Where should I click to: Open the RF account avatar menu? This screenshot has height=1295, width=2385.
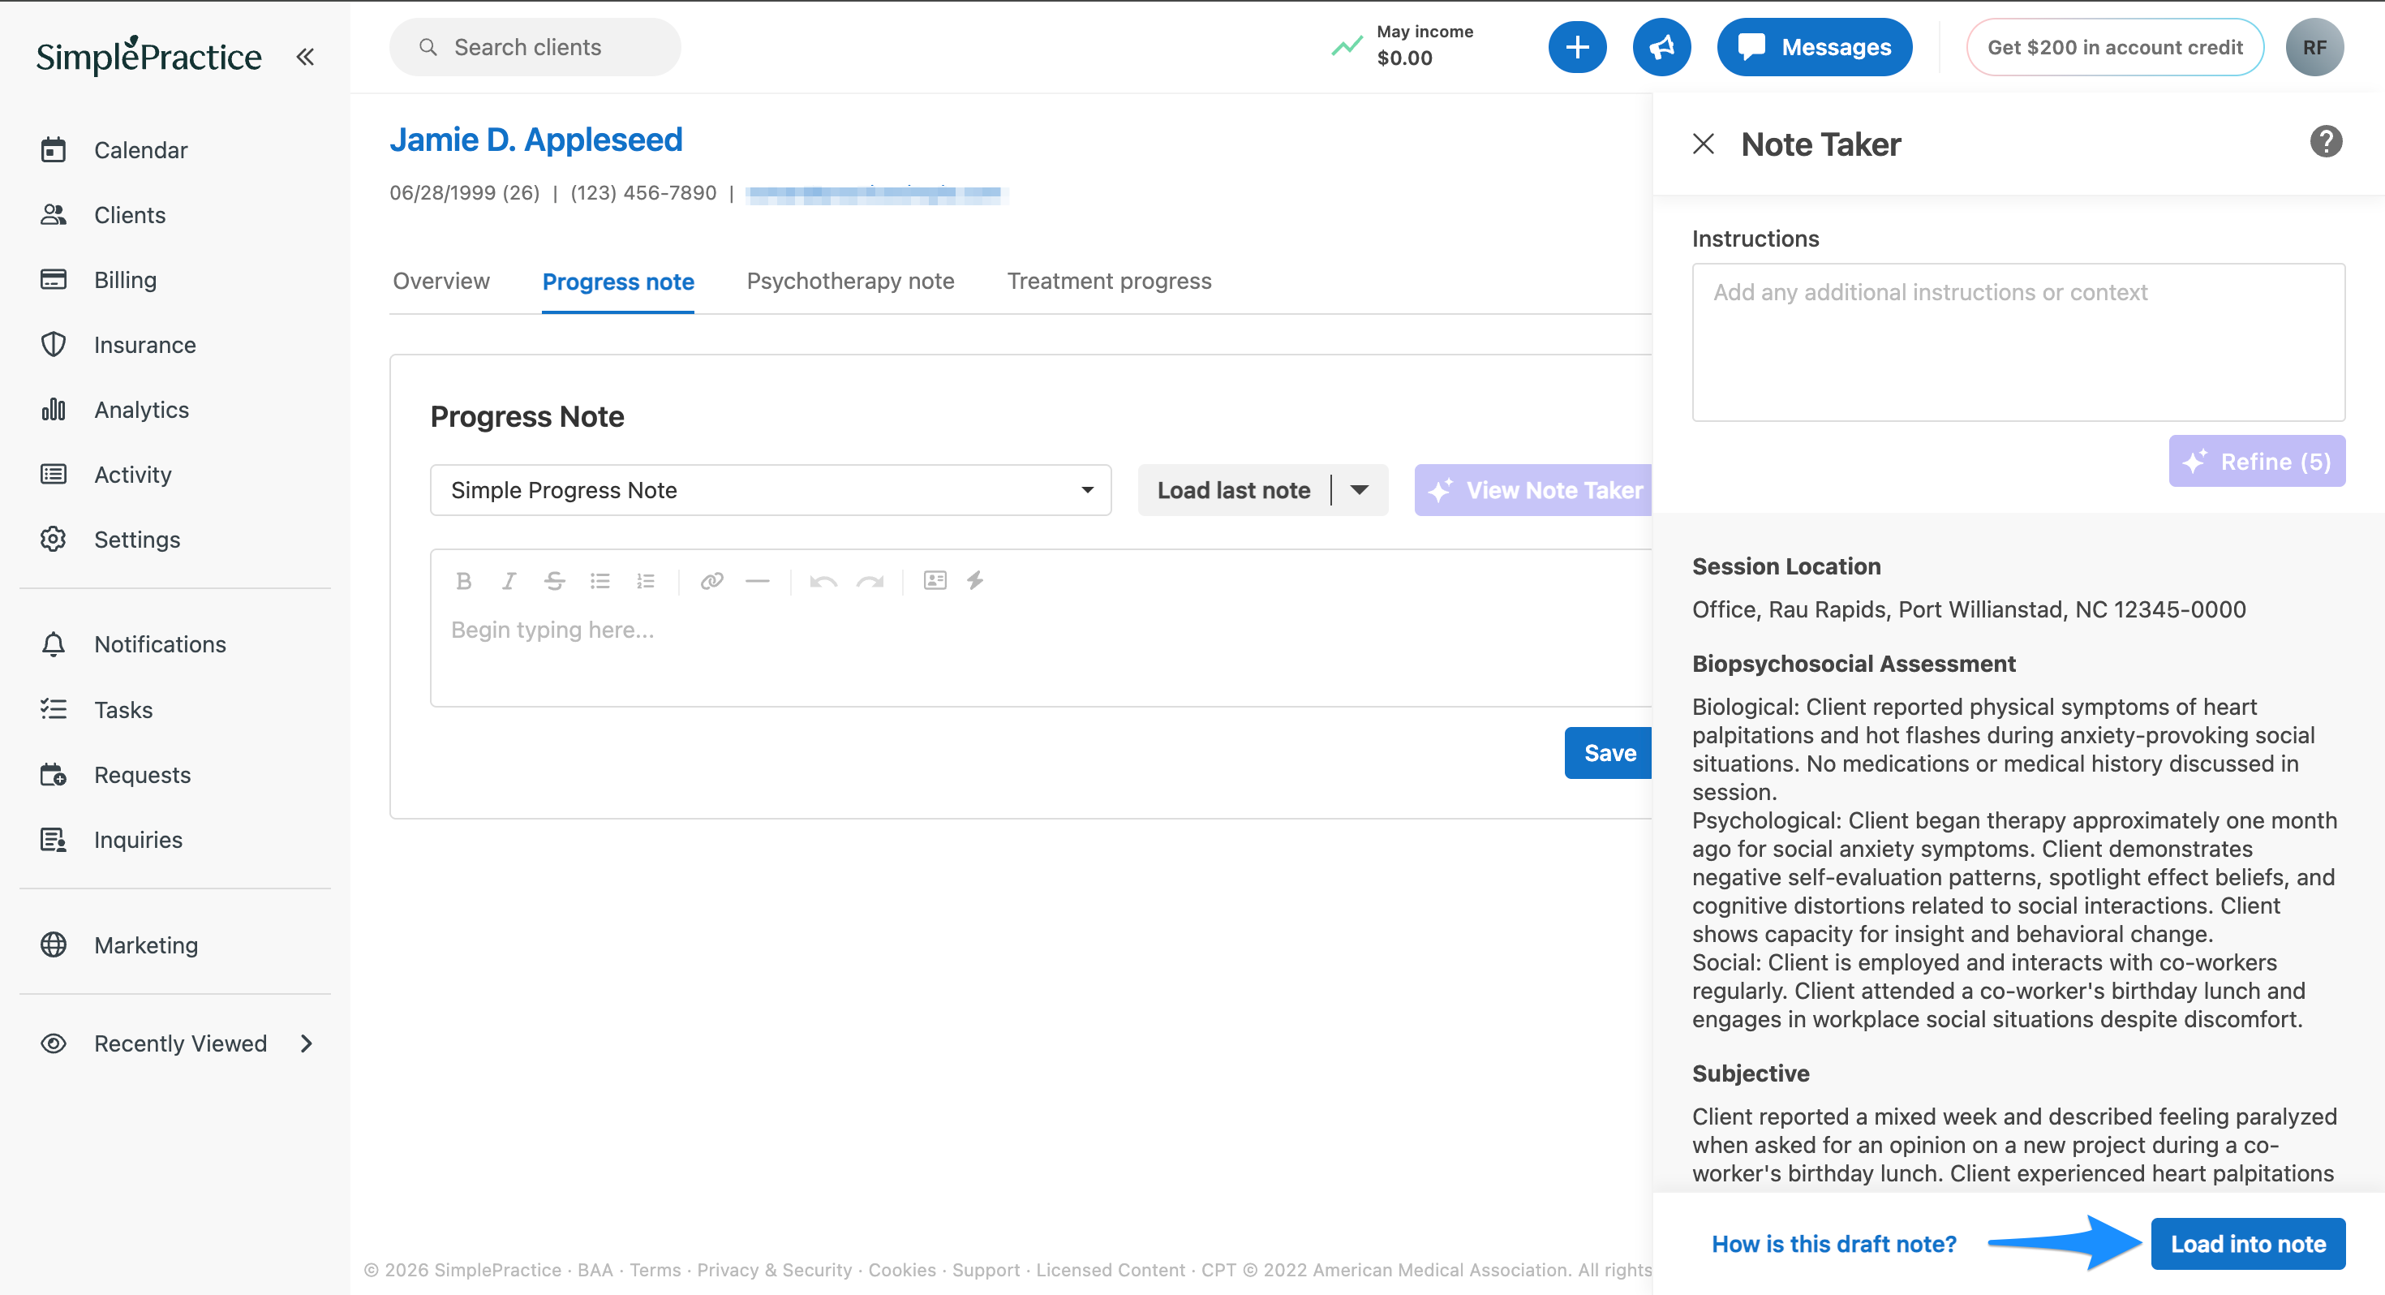point(2314,47)
